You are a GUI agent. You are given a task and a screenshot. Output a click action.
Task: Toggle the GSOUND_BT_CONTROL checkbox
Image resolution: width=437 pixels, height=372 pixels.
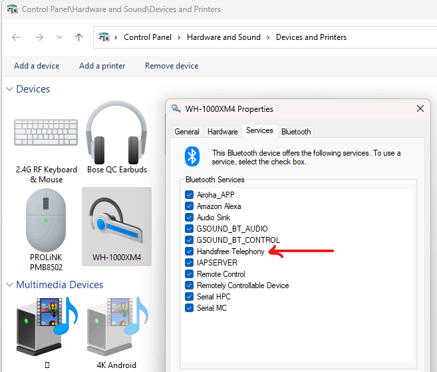click(189, 240)
